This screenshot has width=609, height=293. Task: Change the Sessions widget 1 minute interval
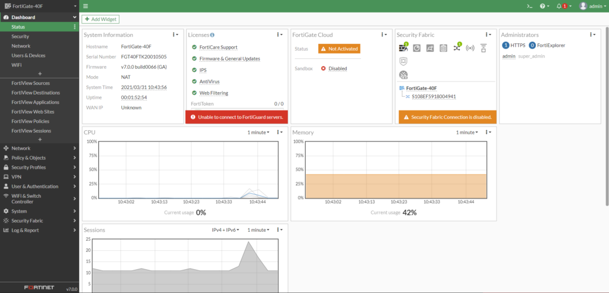coord(258,230)
